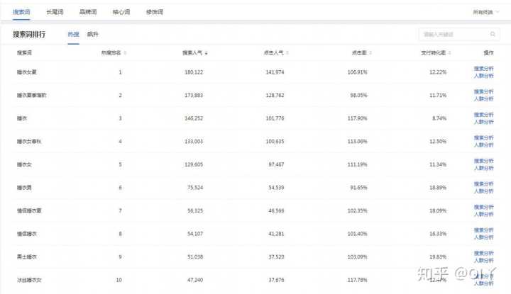Sort by 支付转化率 sort icon
This screenshot has height=294, width=511.
coord(449,53)
